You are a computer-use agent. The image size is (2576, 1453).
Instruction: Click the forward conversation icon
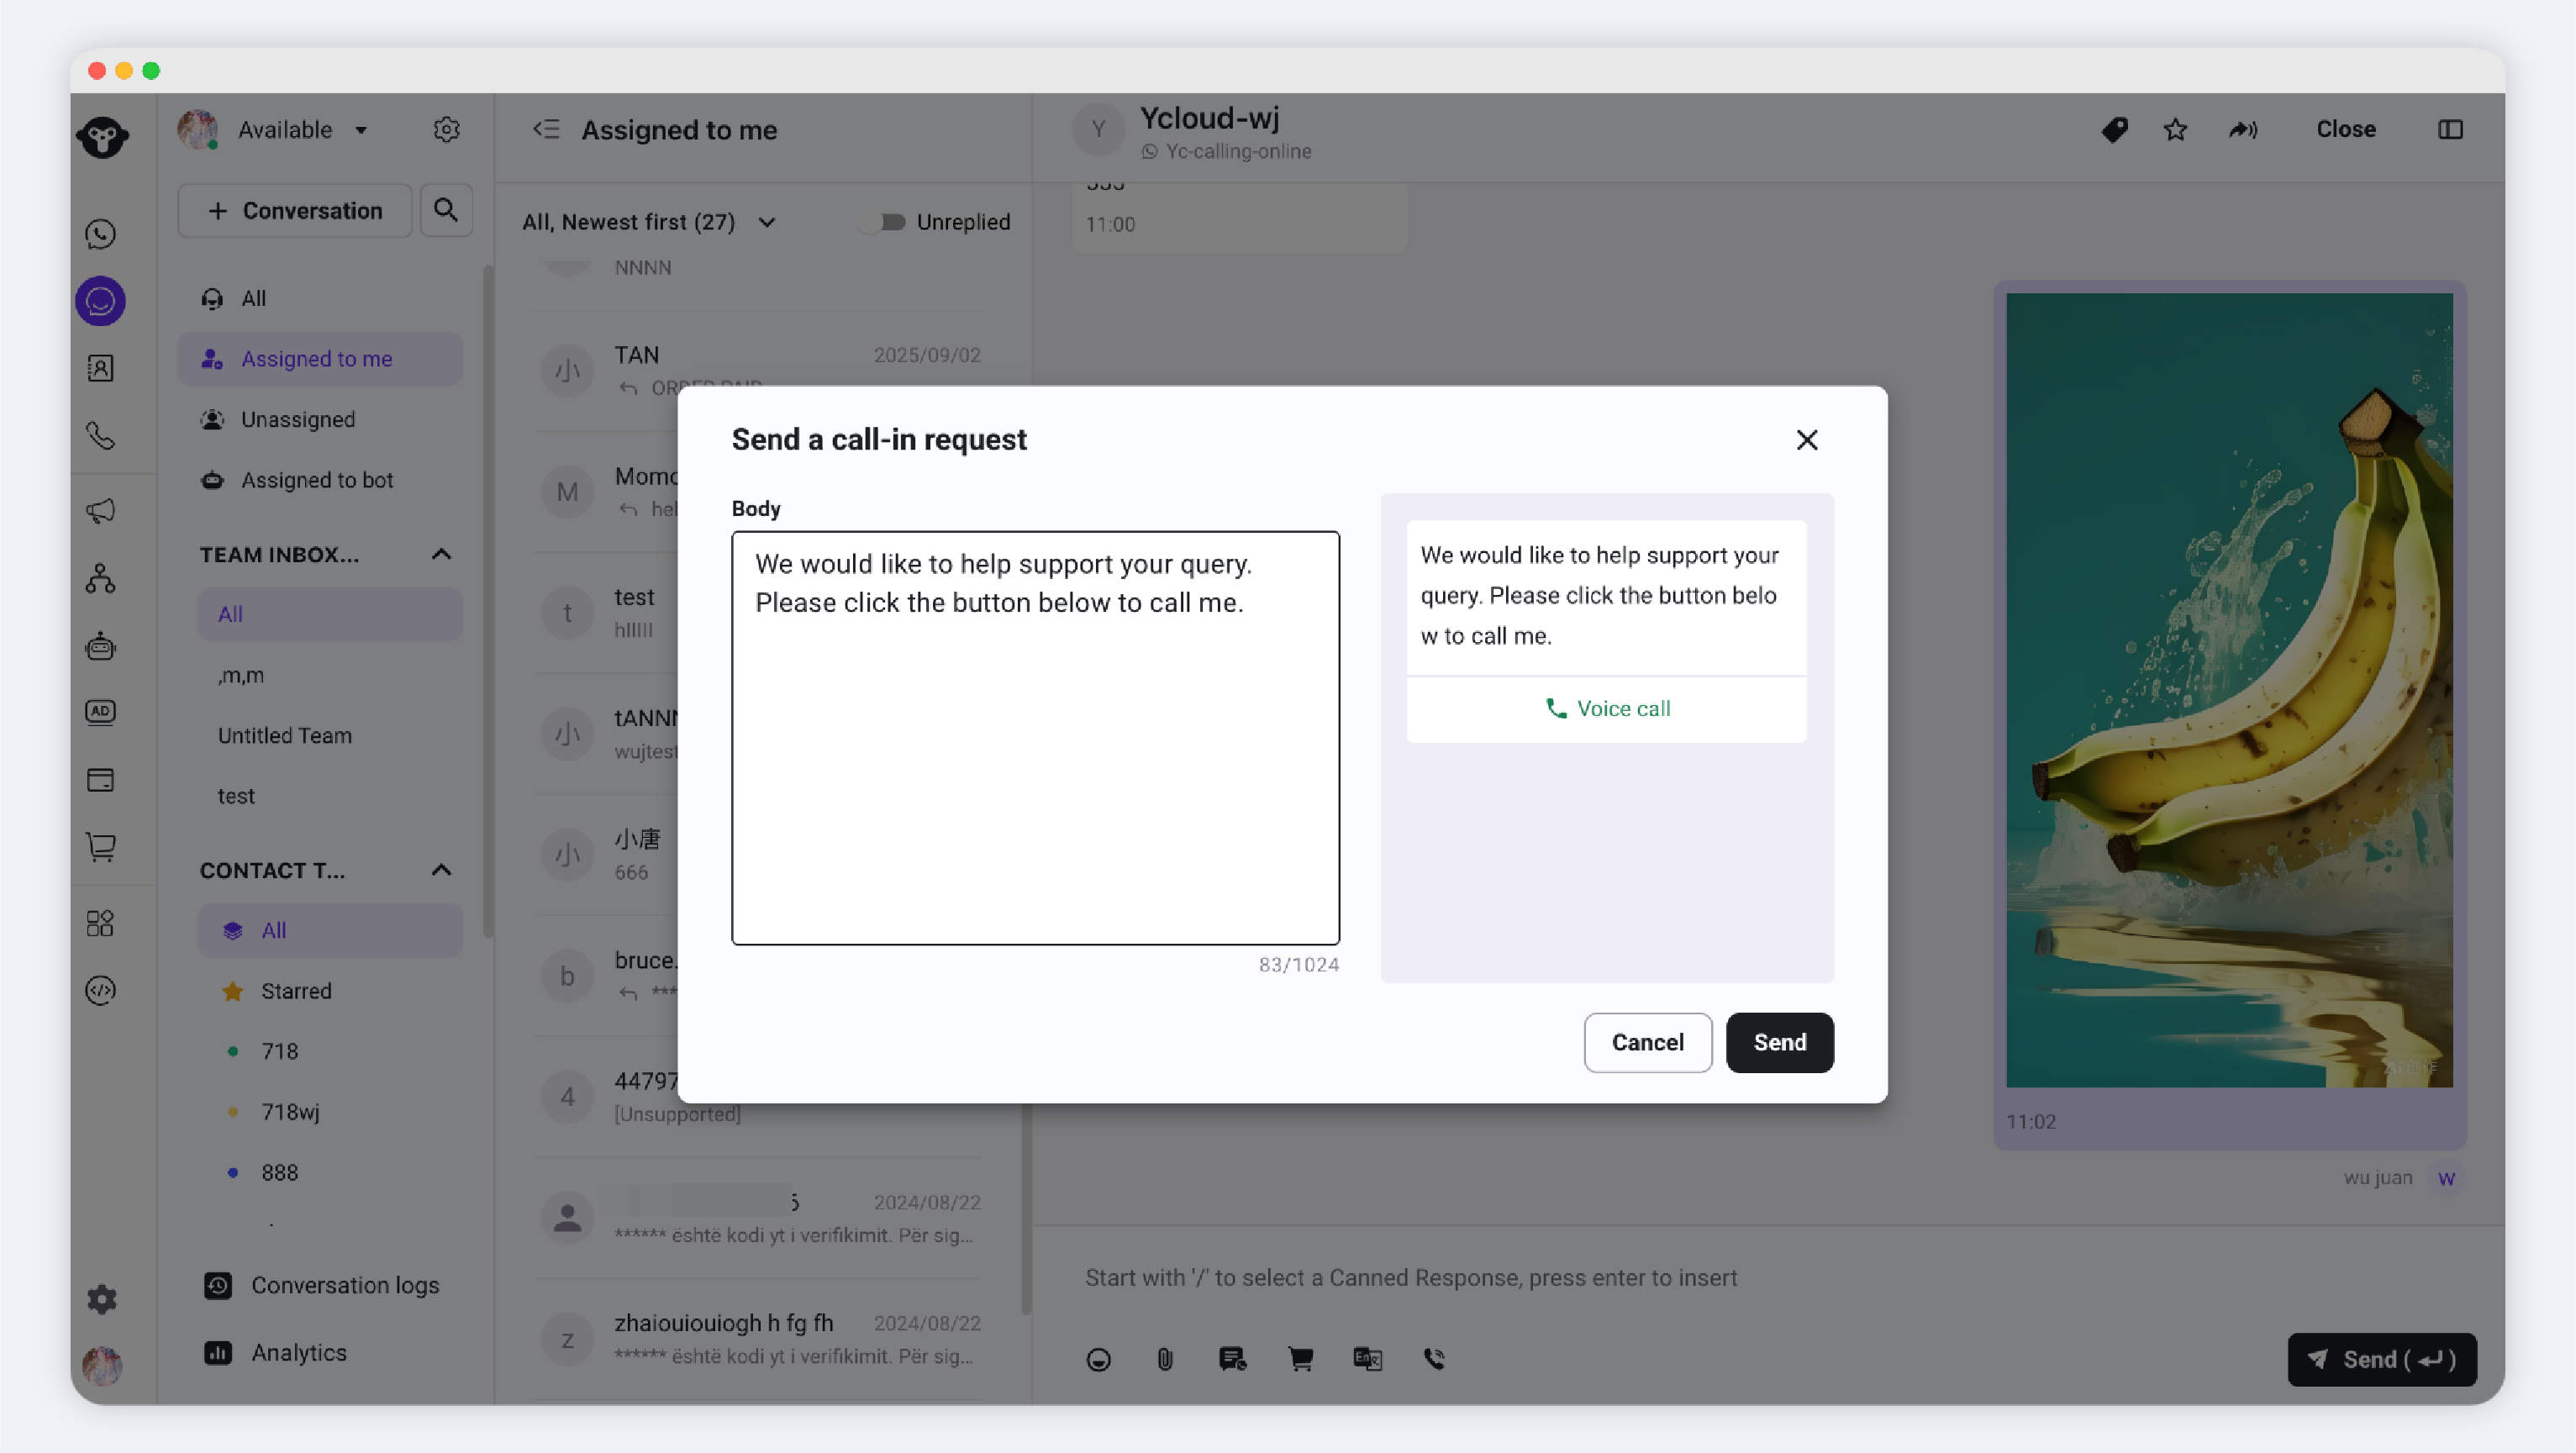pos(2243,130)
